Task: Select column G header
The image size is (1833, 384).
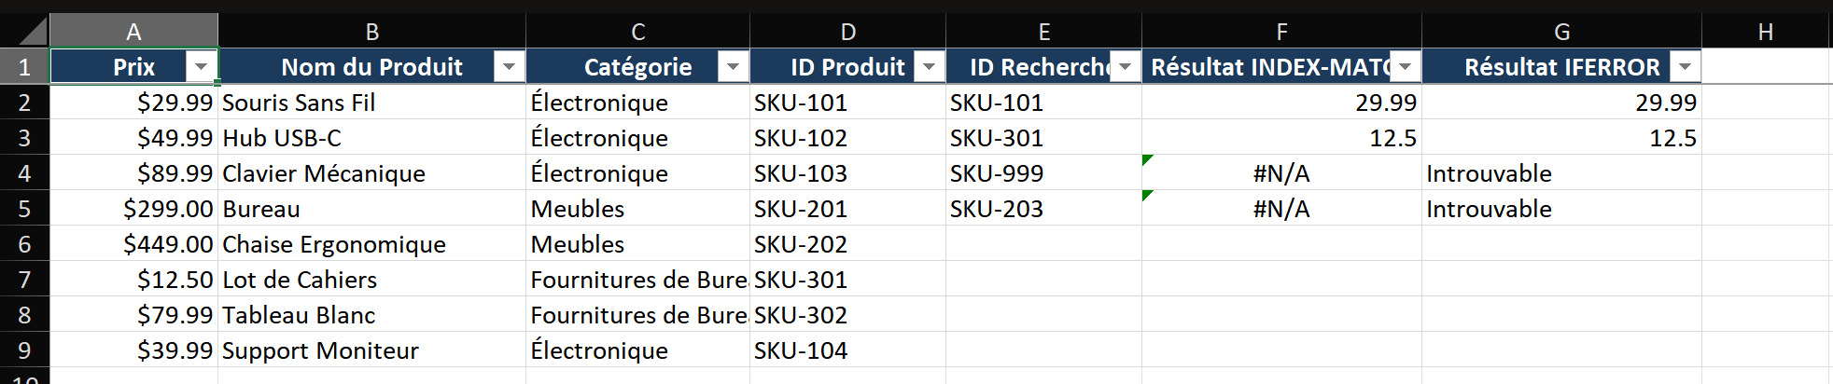Action: point(1561,31)
